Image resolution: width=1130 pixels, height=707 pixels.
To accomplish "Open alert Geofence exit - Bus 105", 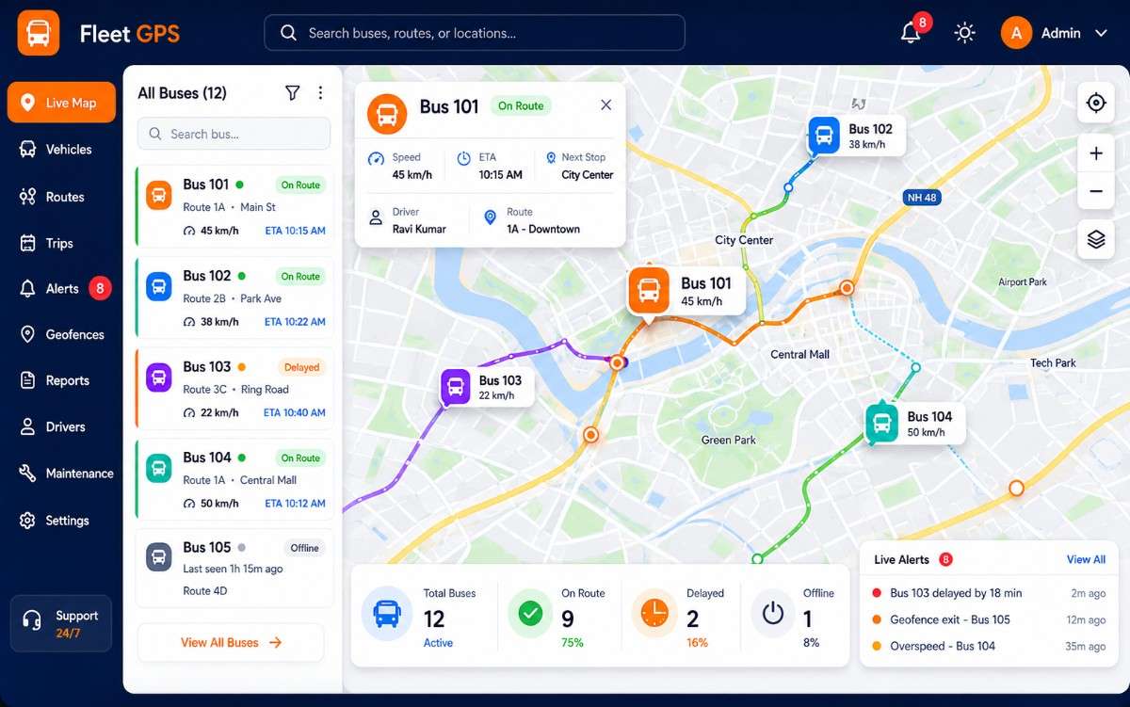I will 989,619.
